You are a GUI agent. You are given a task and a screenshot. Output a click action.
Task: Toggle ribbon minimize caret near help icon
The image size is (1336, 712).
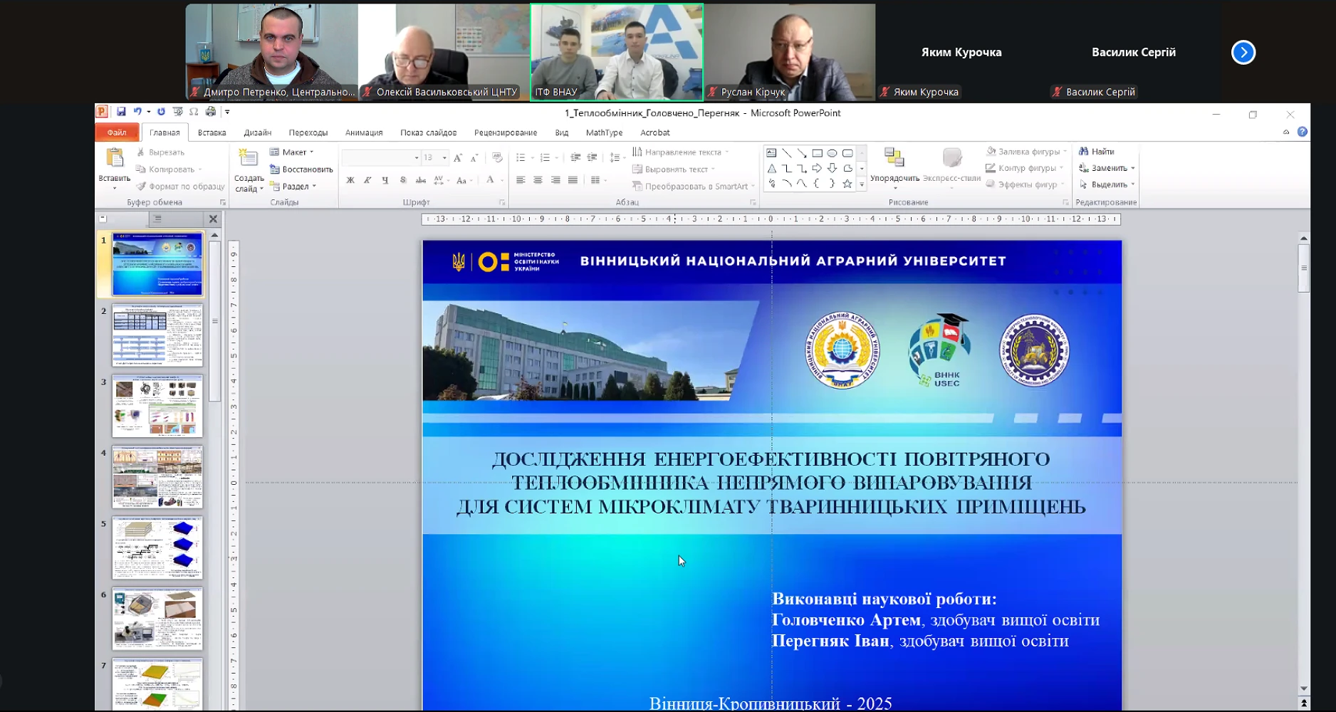[x=1286, y=132]
